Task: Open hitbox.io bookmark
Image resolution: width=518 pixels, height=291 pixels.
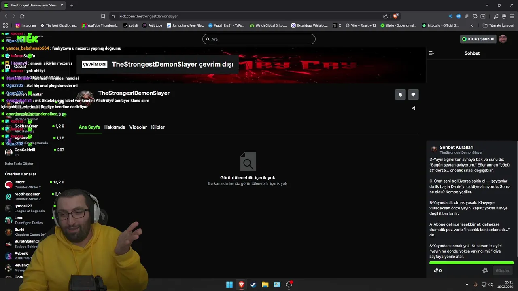Action: (x=440, y=25)
